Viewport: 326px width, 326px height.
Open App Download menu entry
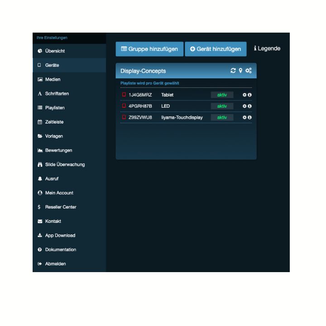(x=69, y=235)
